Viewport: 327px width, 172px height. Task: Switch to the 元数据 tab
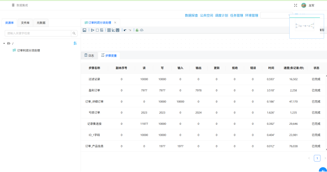[x=41, y=23]
